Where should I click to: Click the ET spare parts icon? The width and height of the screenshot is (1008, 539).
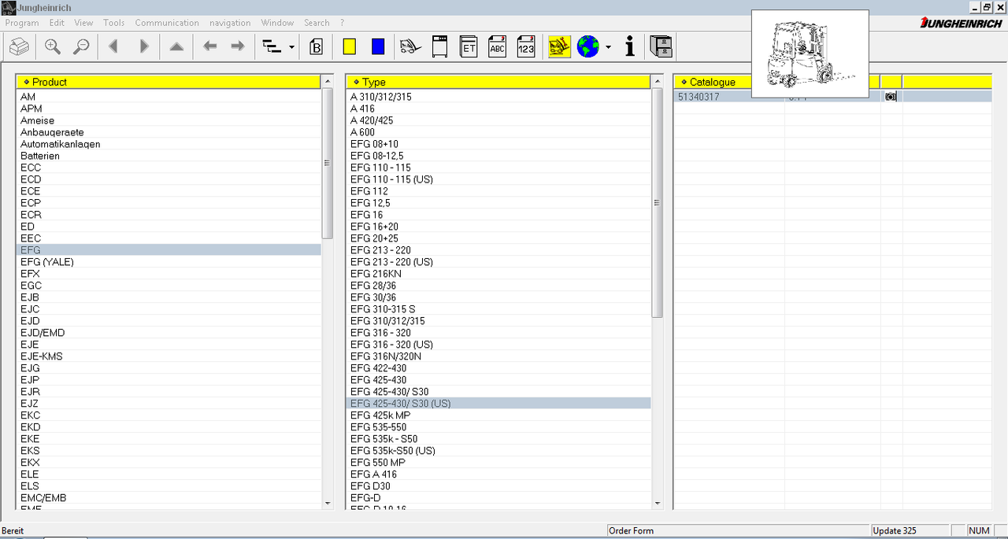[x=469, y=47]
